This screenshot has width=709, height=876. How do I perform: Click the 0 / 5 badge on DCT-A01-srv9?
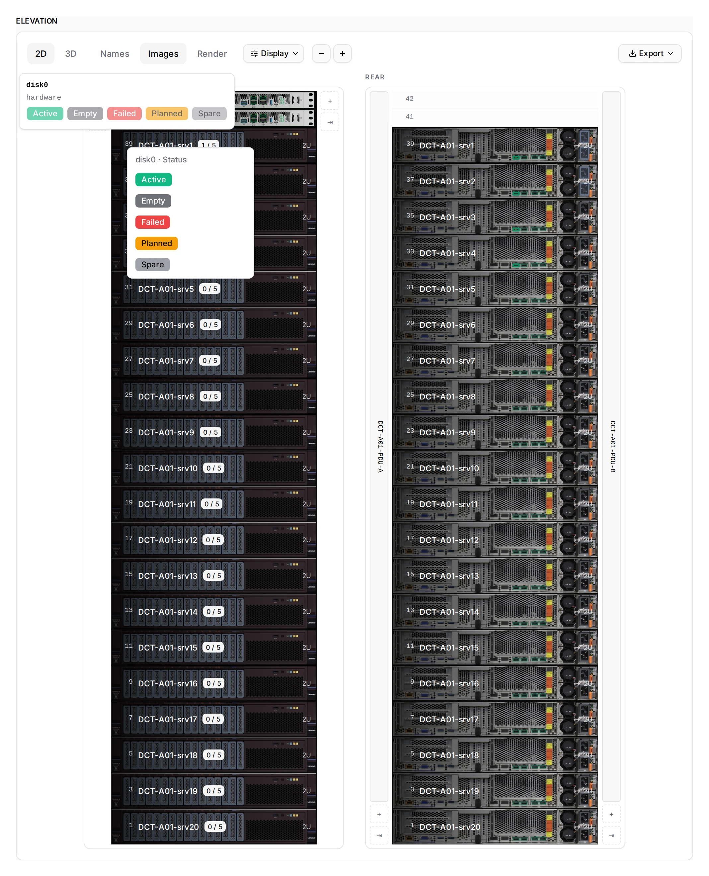pyautogui.click(x=210, y=432)
